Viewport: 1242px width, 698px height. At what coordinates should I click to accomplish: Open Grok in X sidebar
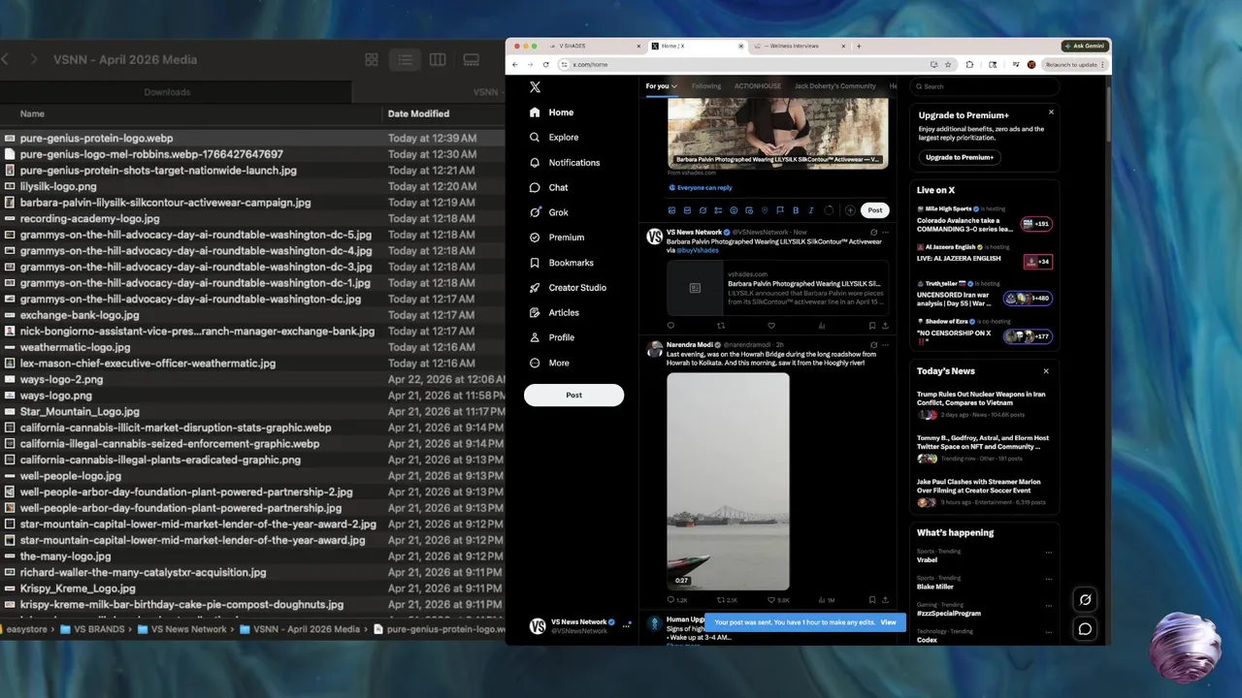click(x=549, y=212)
